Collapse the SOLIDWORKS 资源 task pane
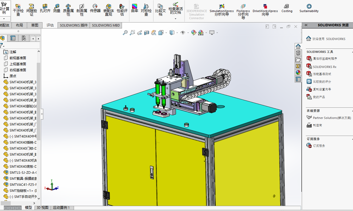 point(306,25)
